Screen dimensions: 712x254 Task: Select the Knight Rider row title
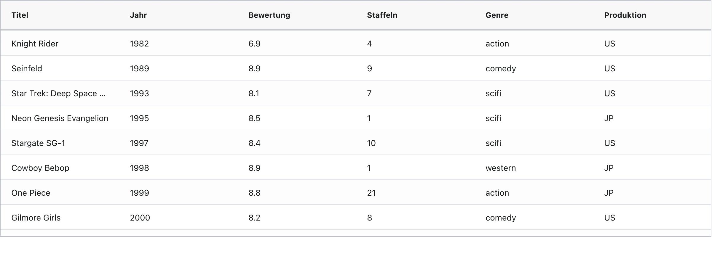click(x=35, y=44)
